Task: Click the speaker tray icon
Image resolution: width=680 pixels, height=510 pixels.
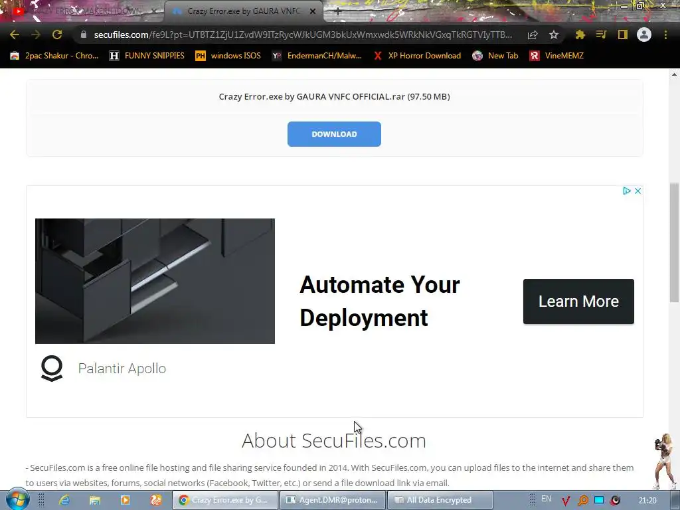Action: tap(615, 500)
